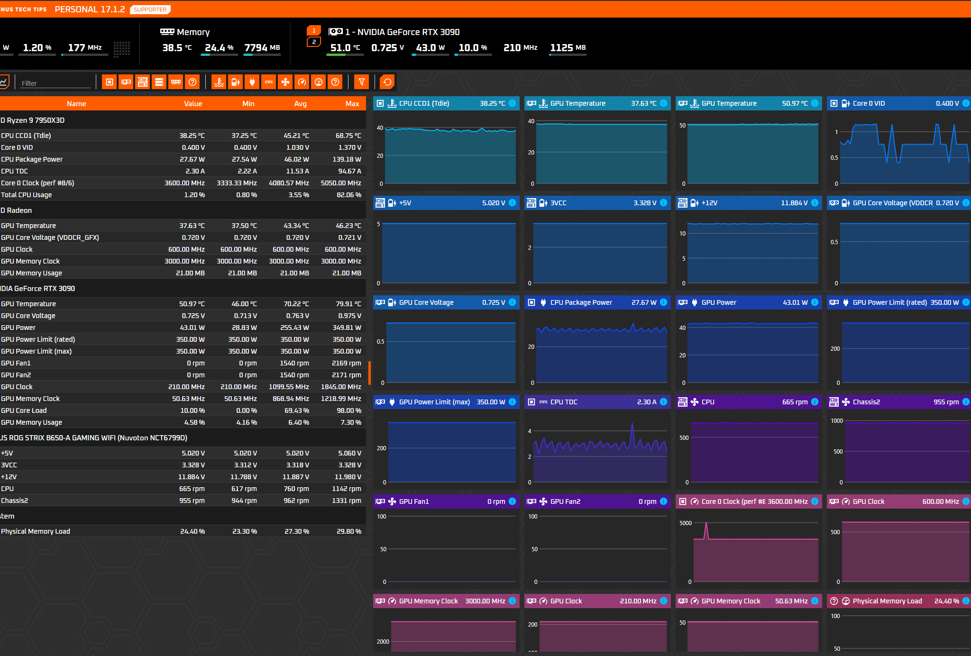The image size is (971, 656).
Task: Toggle the fan sensor filter
Action: [285, 82]
